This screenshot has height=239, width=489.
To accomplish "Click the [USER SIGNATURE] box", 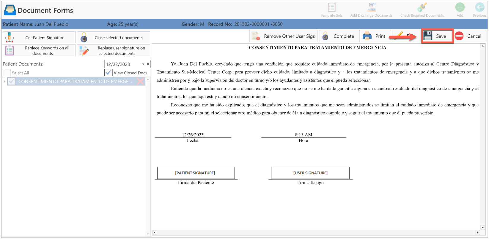I will coord(310,173).
